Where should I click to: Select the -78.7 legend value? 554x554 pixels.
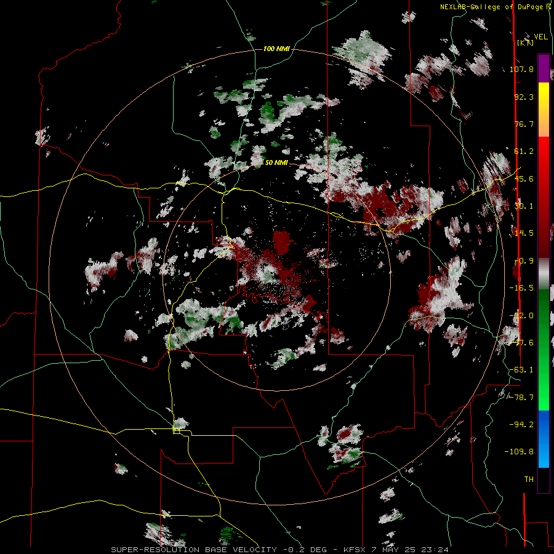(x=521, y=398)
